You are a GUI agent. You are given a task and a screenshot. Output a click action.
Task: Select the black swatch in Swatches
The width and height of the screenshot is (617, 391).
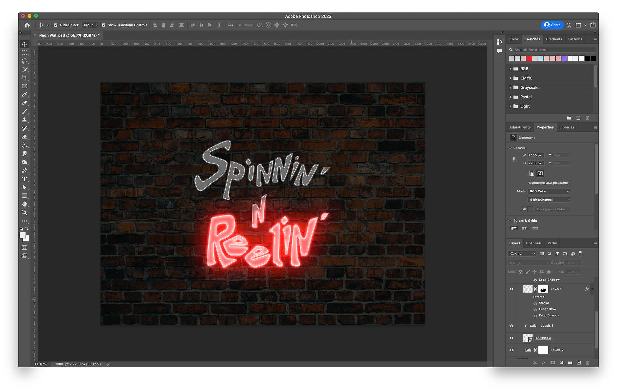point(587,58)
